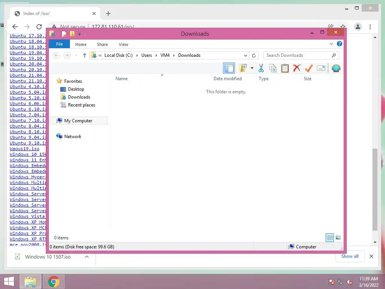Click the orange checkmark Properties icon
Screen dimensions: 385x289
(309, 68)
